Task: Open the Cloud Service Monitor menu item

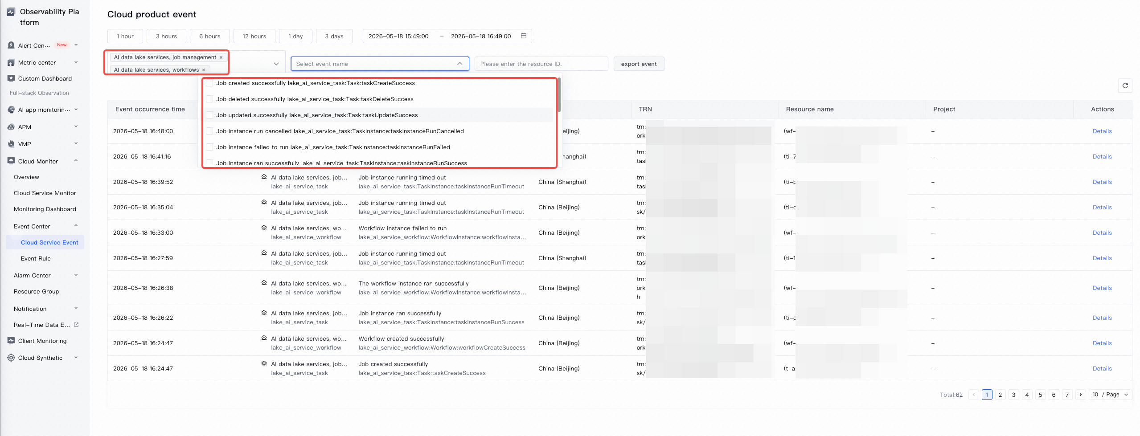Action: pos(45,193)
